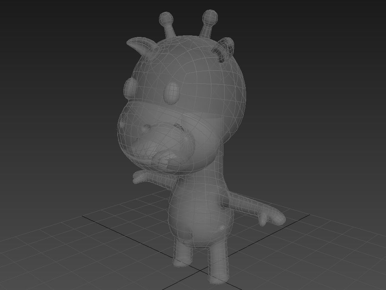Click the giraffe's side eye at head edge
This screenshot has height=290, width=386.
(130, 89)
